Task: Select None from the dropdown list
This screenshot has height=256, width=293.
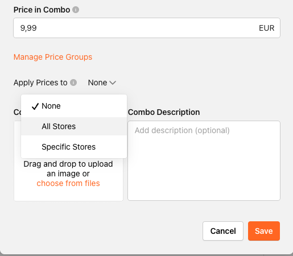Action: coord(74,106)
